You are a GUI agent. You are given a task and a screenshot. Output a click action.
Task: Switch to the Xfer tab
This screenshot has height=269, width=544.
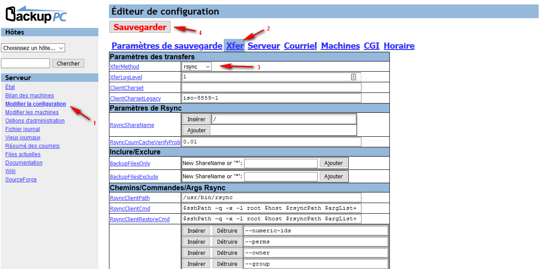click(x=235, y=46)
